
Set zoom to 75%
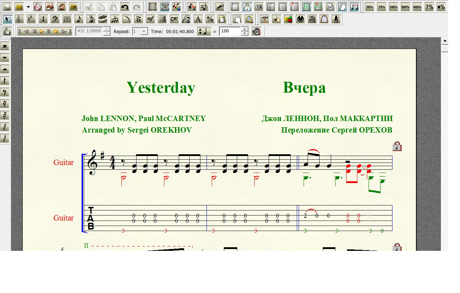[x=382, y=6]
